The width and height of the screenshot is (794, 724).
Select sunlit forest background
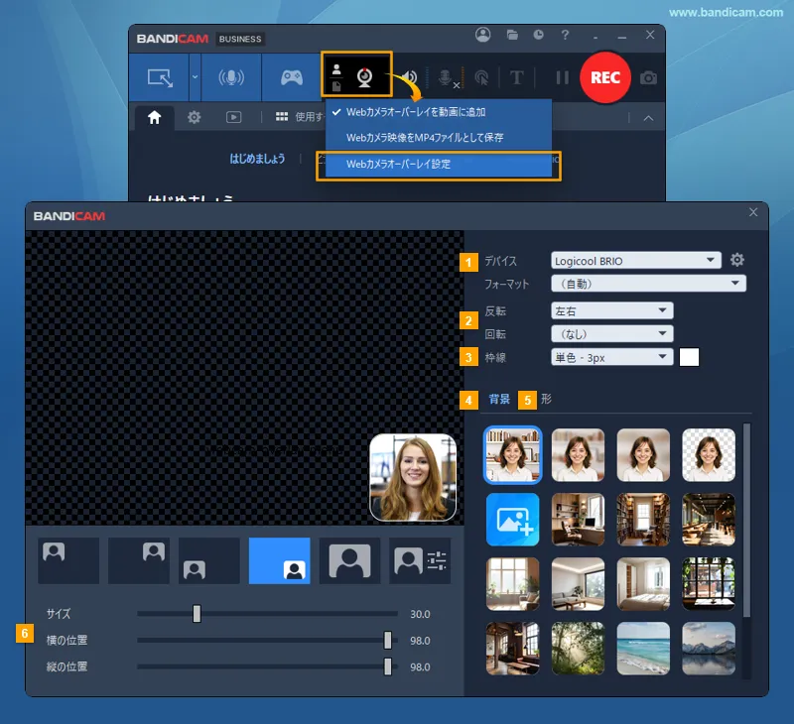578,649
